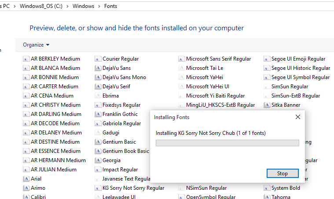The width and height of the screenshot is (334, 199).
Task: Click the DejaVu Serif font icon
Action: tap(98, 87)
